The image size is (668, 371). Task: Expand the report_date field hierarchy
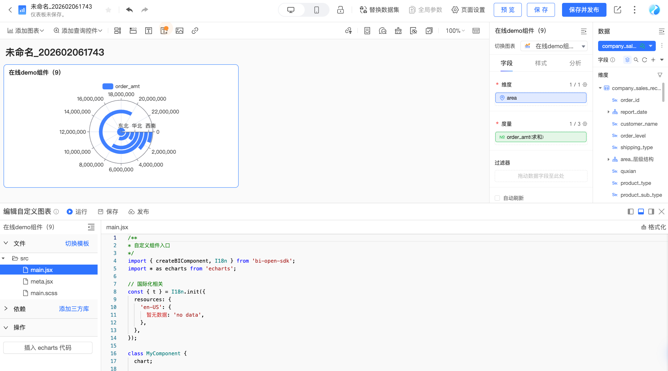point(608,112)
